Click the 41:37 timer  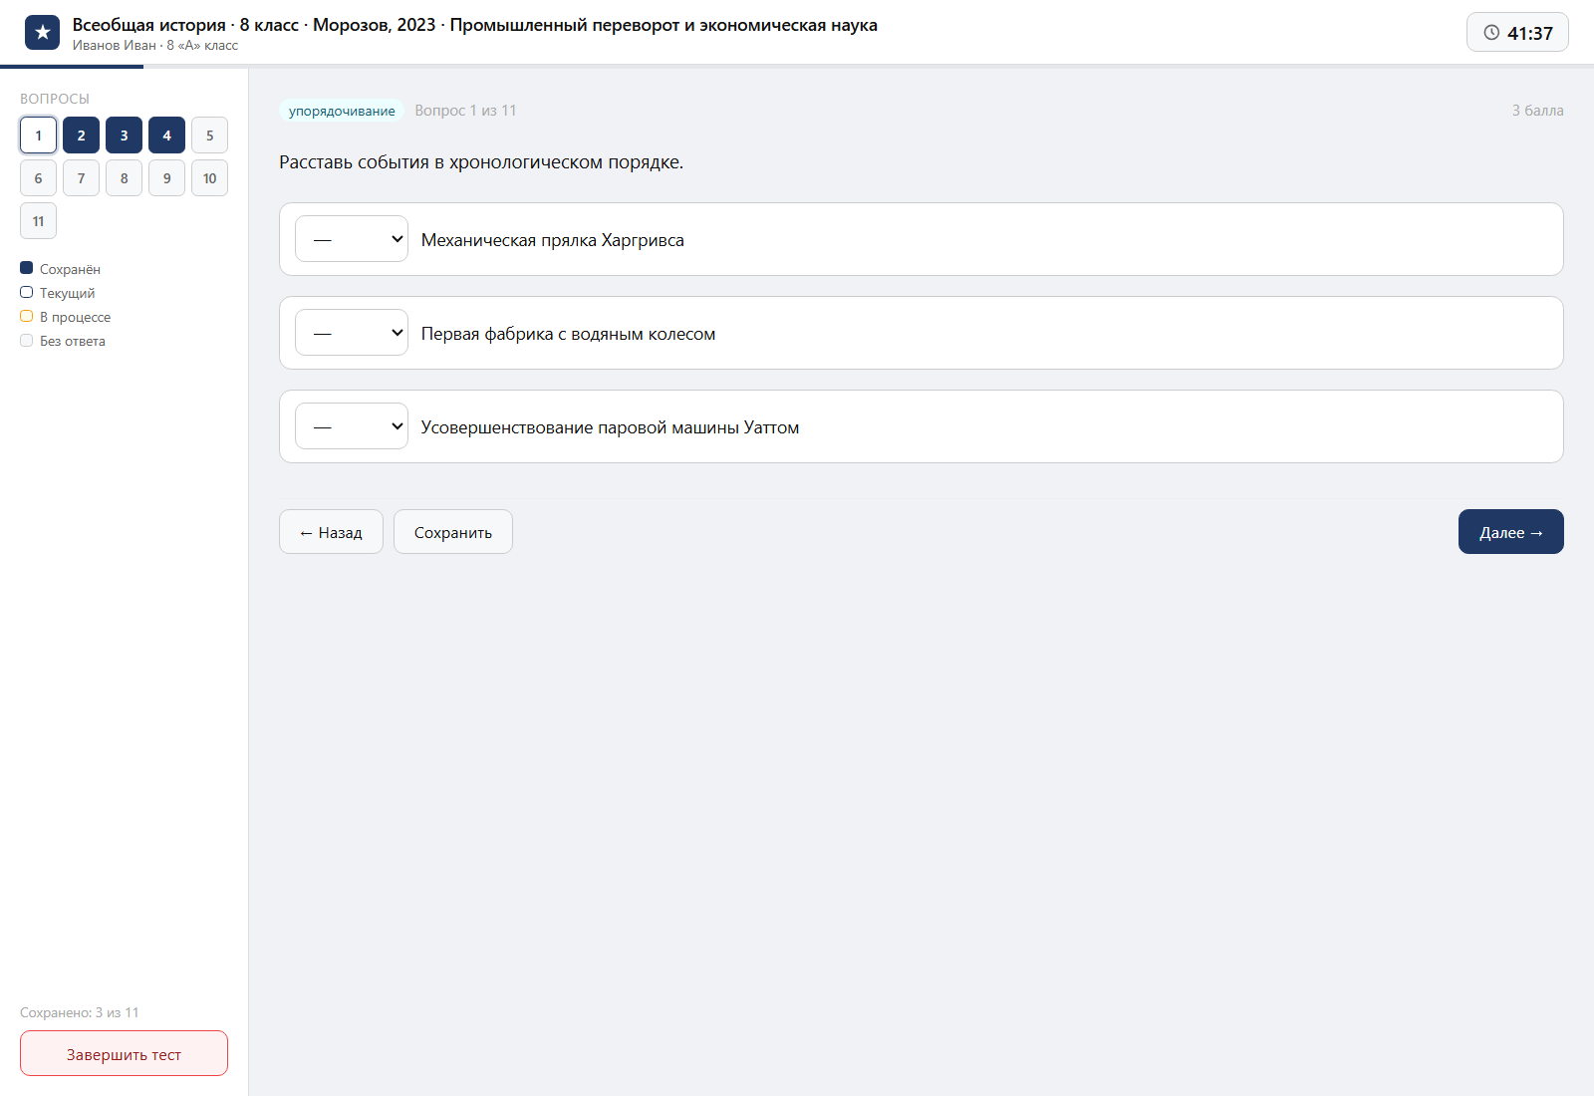(1517, 32)
